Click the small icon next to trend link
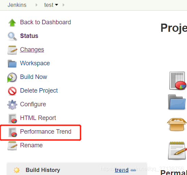This screenshot has width=187, height=175. [133, 170]
